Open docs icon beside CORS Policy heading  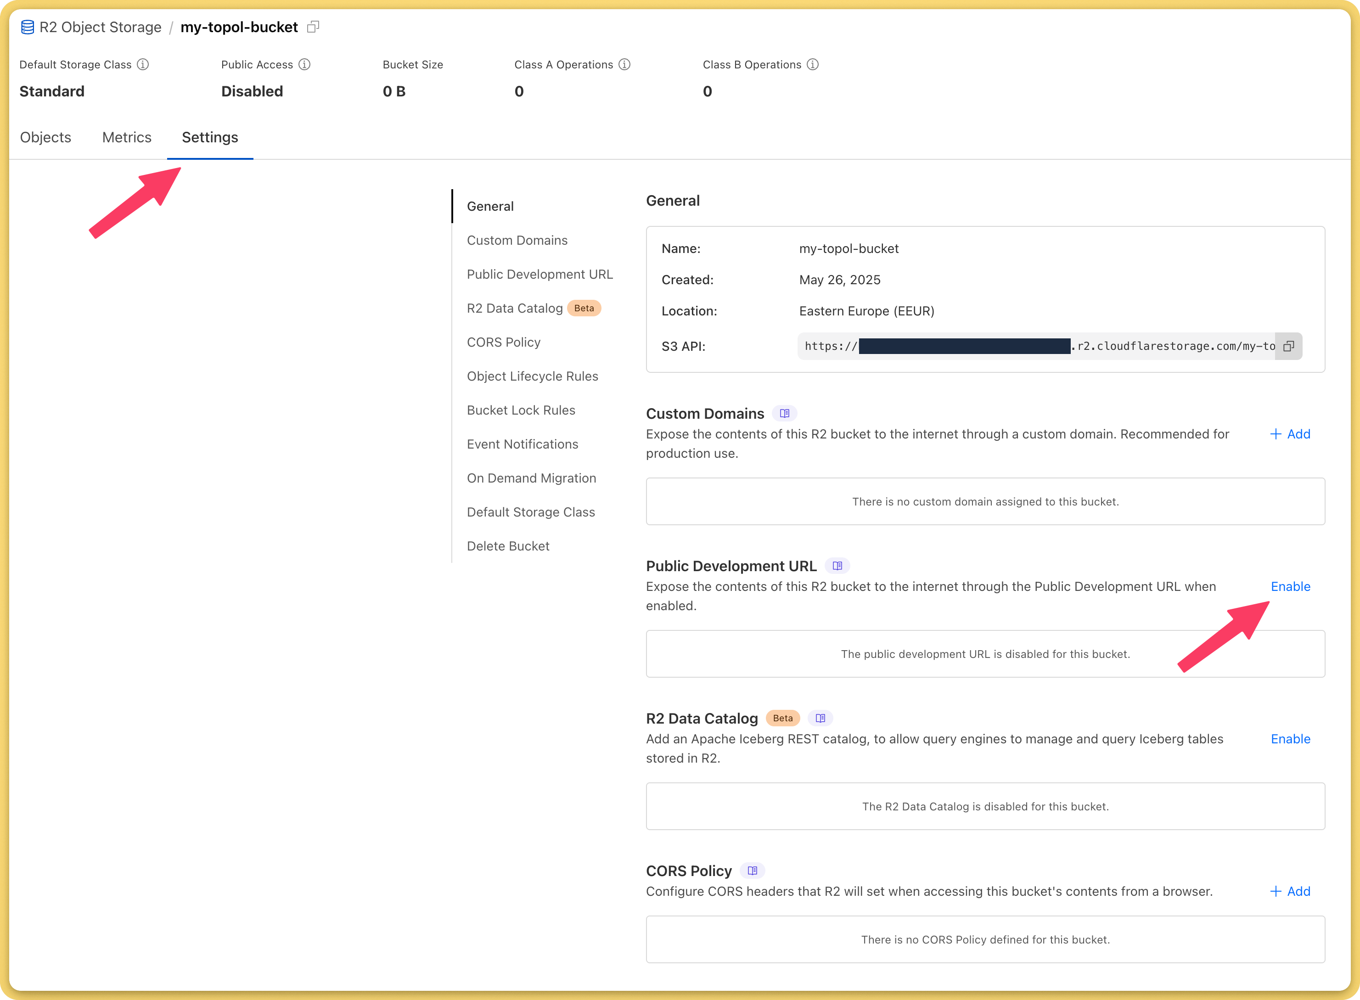(753, 871)
